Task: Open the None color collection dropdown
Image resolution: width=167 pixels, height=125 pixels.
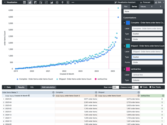Action: click(143, 11)
